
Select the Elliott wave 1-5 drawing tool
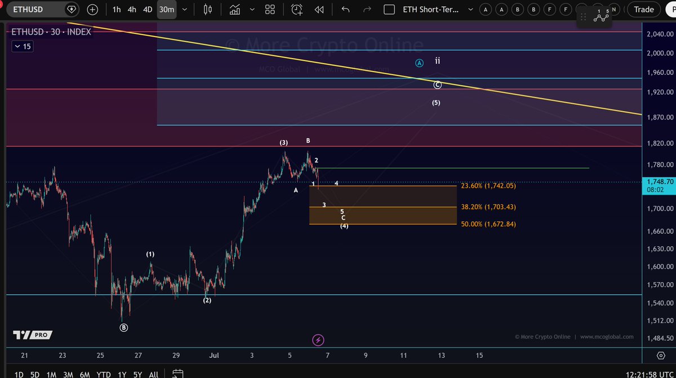coord(602,16)
